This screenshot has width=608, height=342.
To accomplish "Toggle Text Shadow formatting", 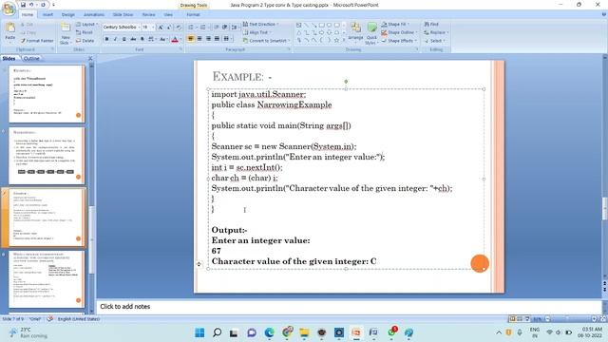I will [x=142, y=39].
